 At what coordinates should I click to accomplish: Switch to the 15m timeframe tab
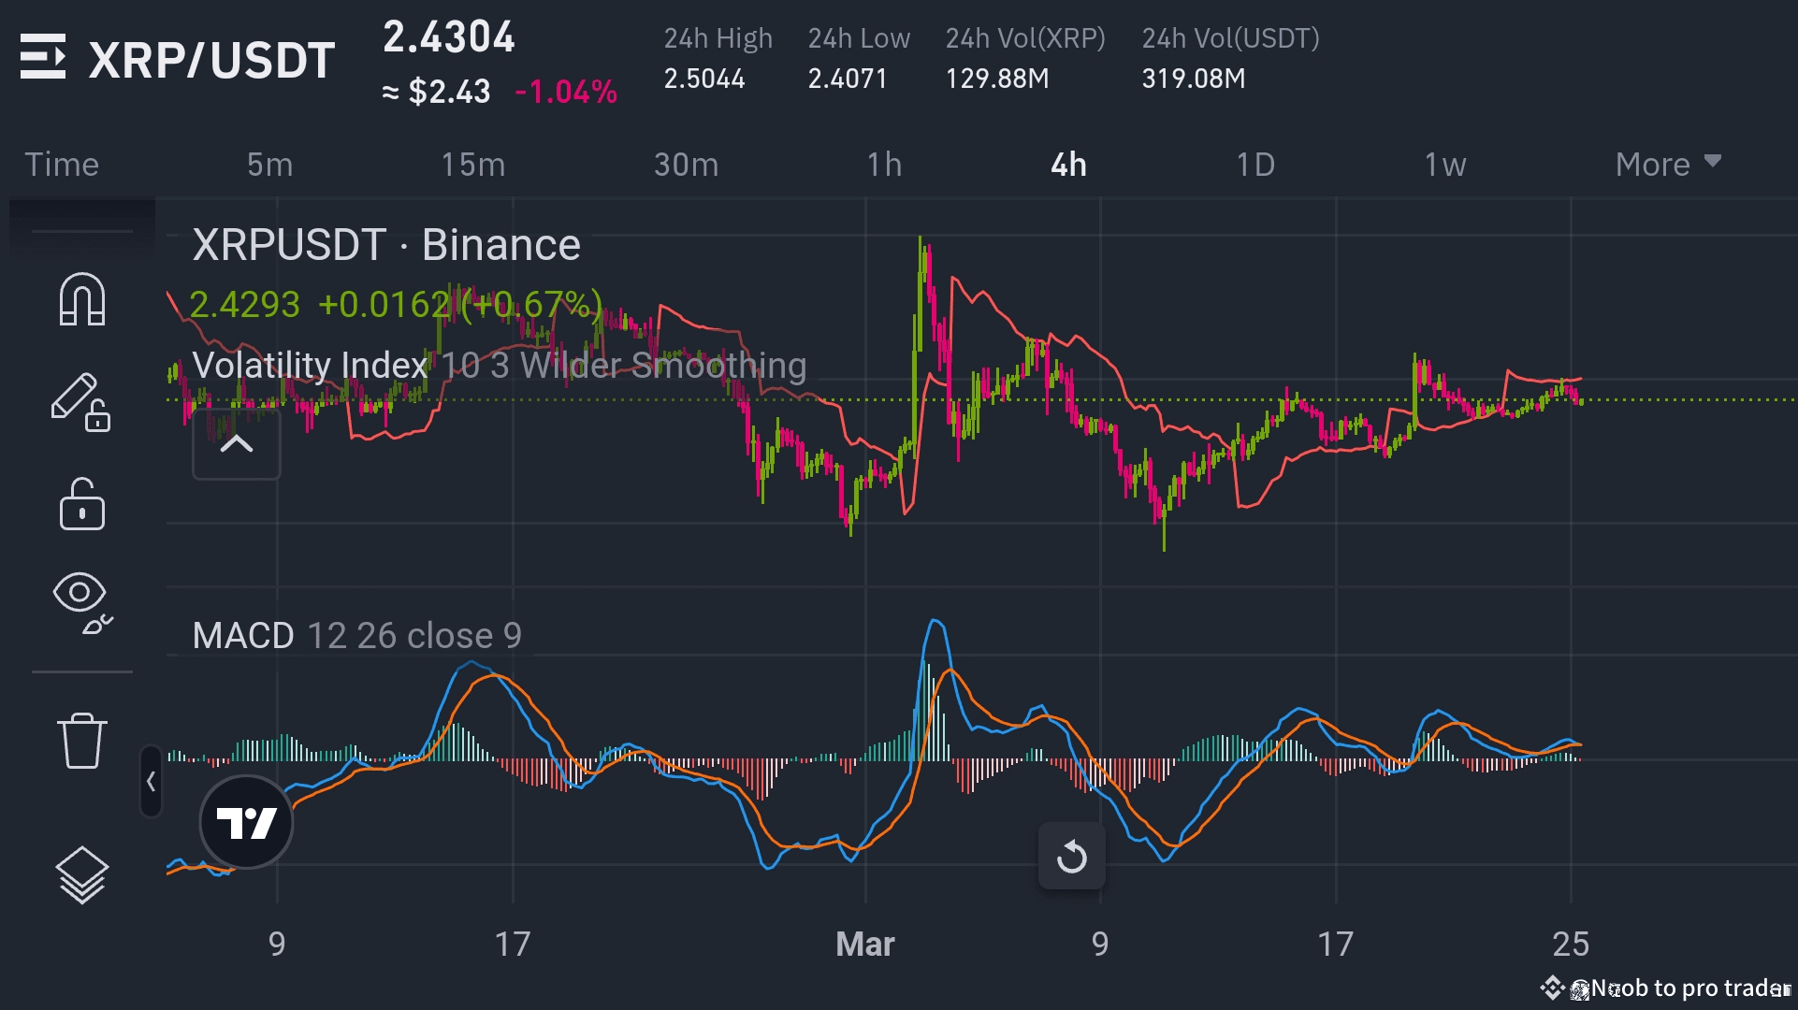[473, 164]
